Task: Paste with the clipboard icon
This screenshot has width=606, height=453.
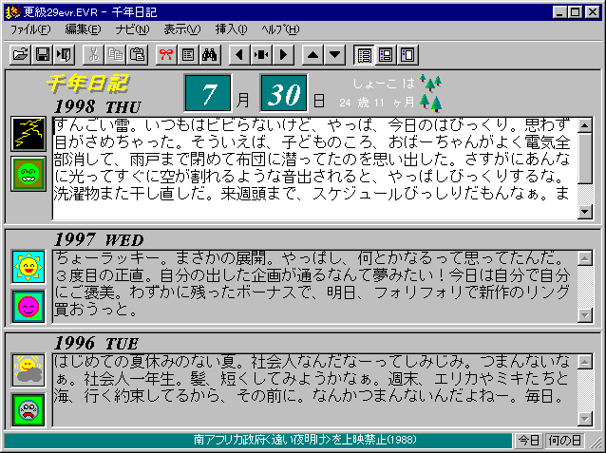Action: coord(137,55)
